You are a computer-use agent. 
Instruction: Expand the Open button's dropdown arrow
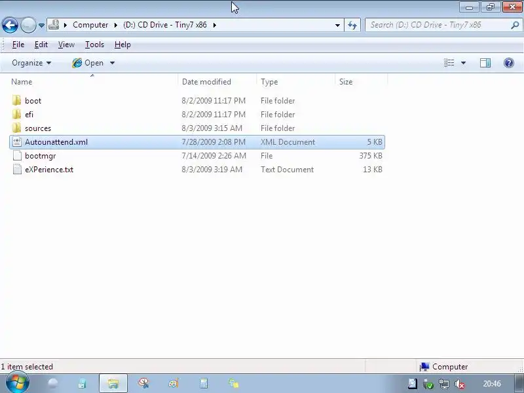112,63
